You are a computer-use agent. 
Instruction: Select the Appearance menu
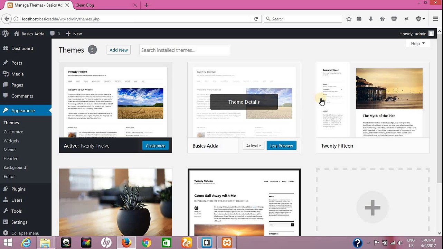coord(23,111)
